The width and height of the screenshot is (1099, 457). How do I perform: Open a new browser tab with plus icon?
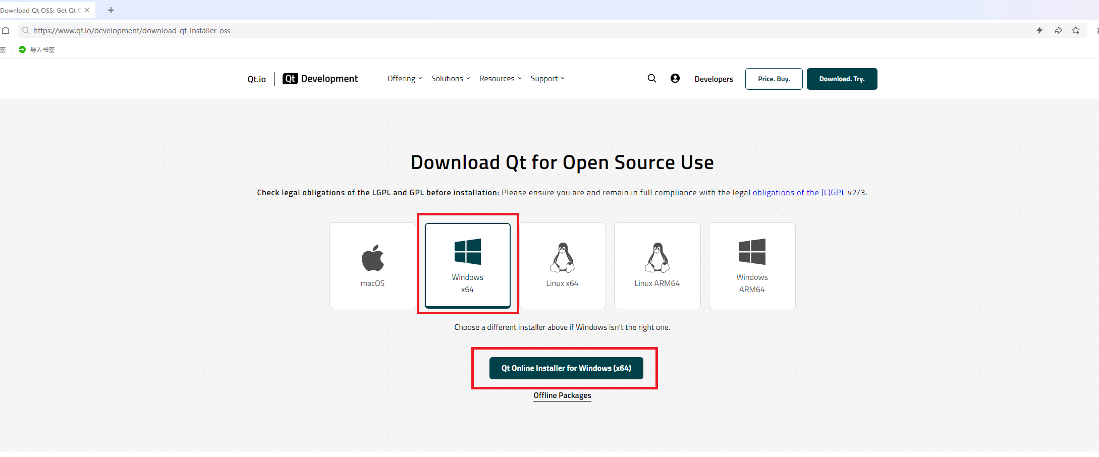pyautogui.click(x=111, y=10)
